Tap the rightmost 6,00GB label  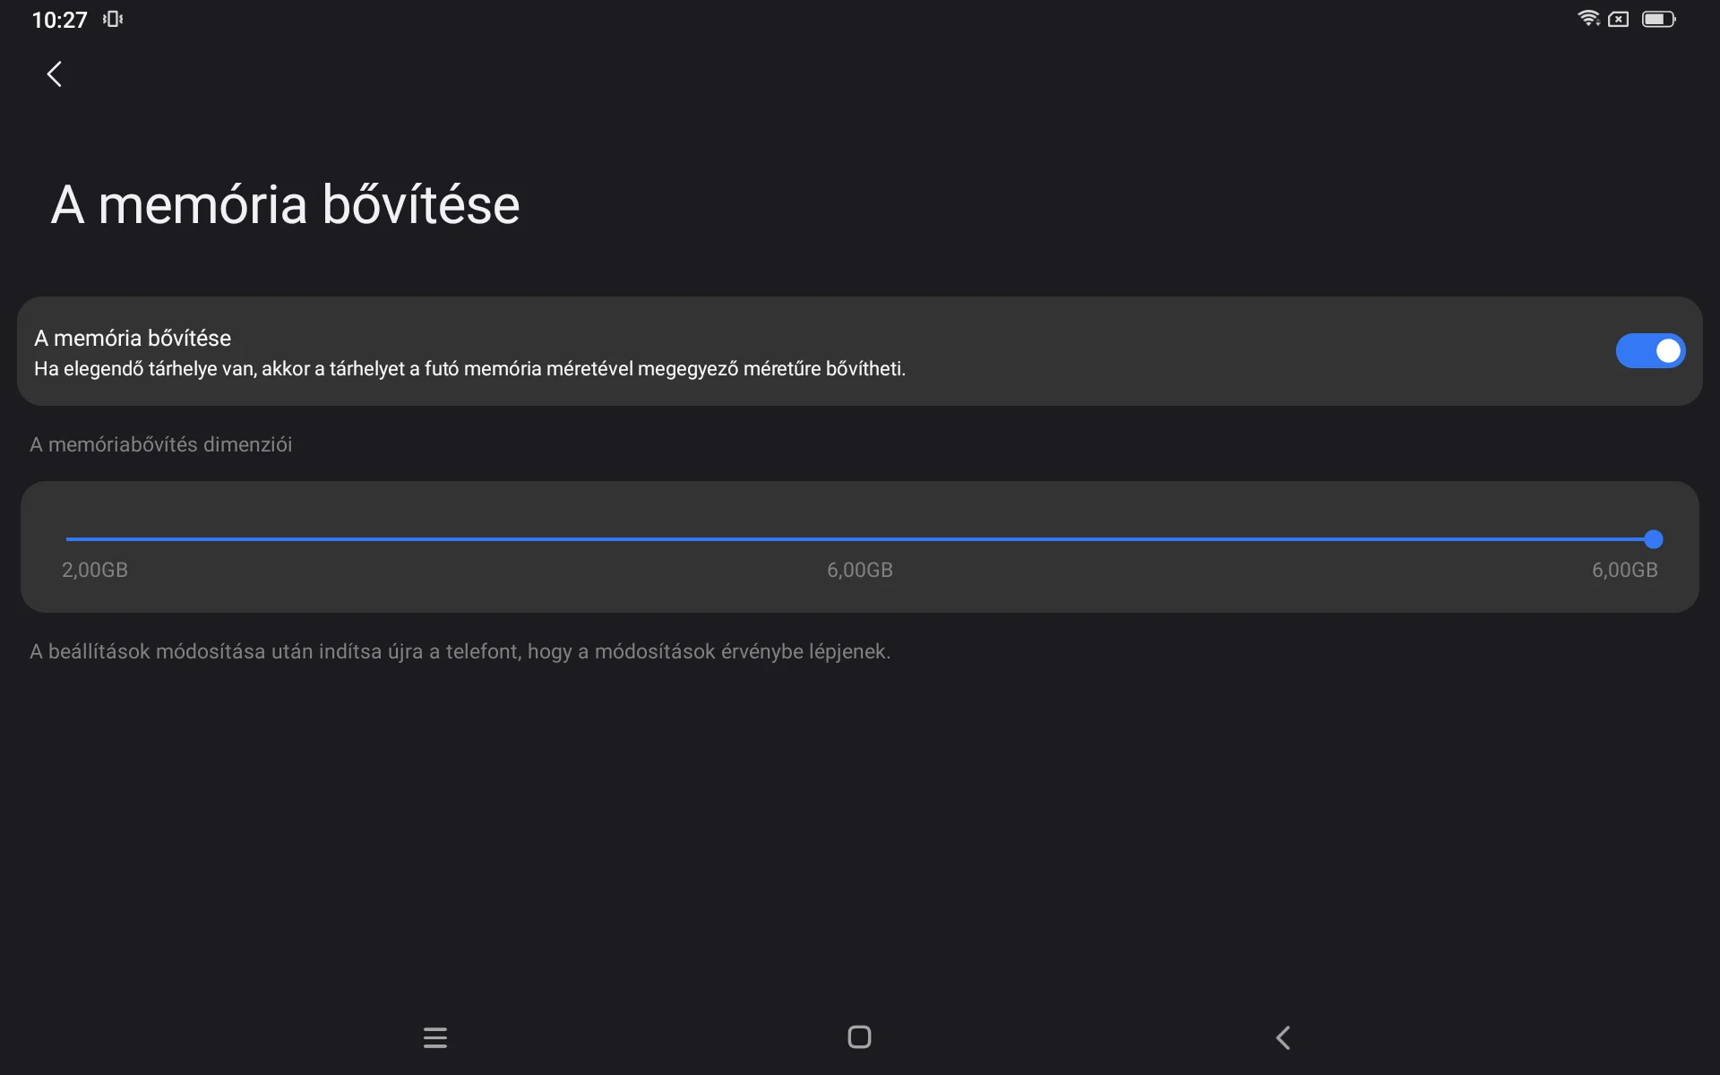[1624, 570]
